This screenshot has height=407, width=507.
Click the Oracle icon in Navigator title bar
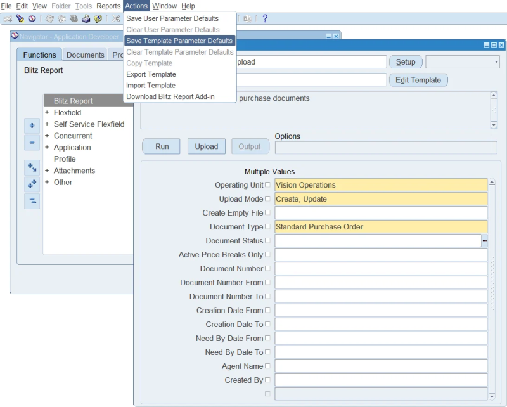click(x=15, y=36)
